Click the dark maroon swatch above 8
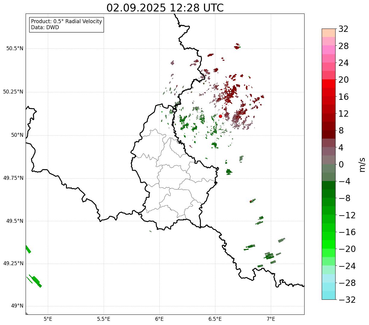369x325 pixels. pyautogui.click(x=329, y=126)
